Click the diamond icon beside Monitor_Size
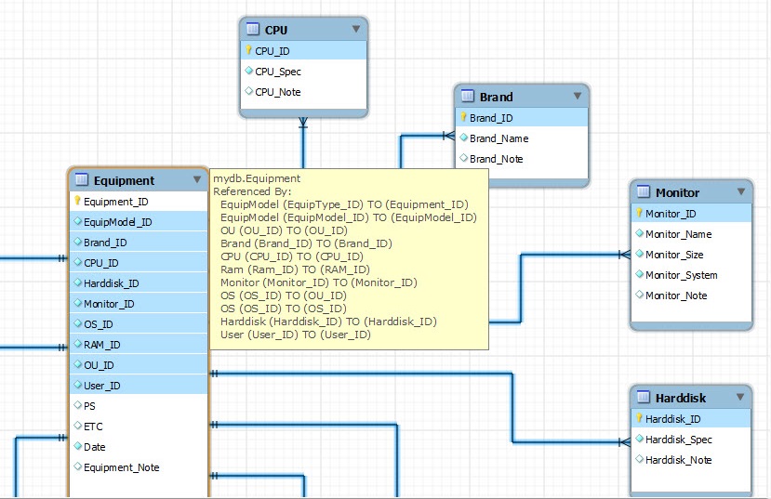Viewport: 771px width, 499px height. click(639, 254)
